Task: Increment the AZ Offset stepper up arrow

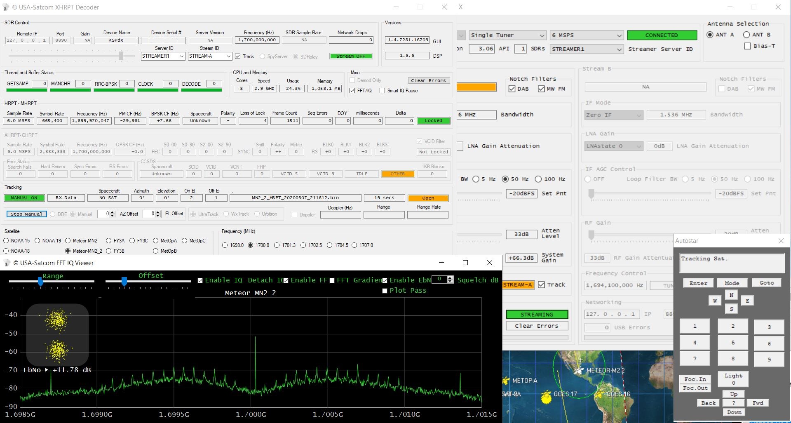Action: click(x=113, y=212)
